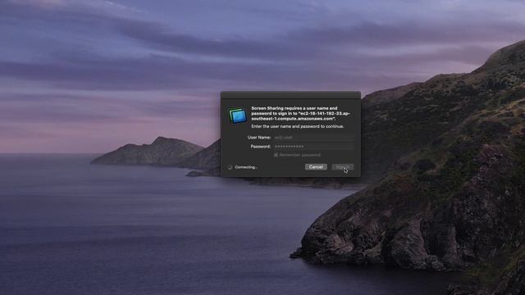Click the "Connecting..." status text
Viewport: 525px width, 295px height.
[x=246, y=167]
